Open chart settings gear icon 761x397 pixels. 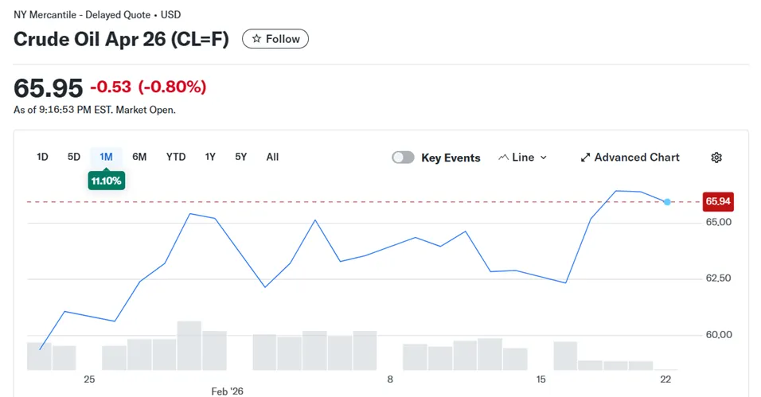(716, 158)
